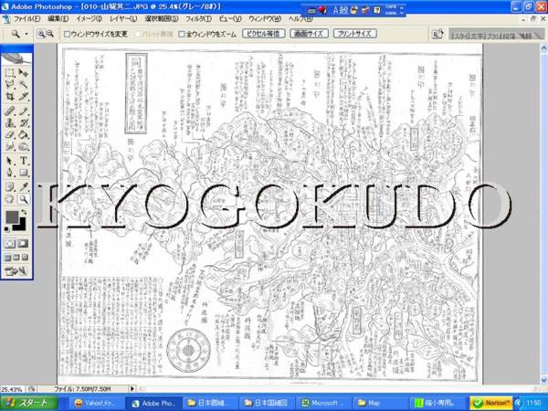Click the プリントサイズ button

tap(354, 34)
